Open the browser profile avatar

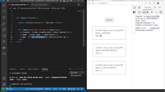click(x=158, y=3)
